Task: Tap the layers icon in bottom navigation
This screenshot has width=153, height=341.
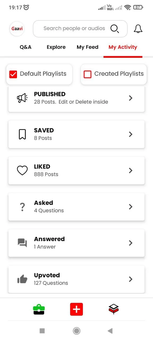Action: click(113, 309)
